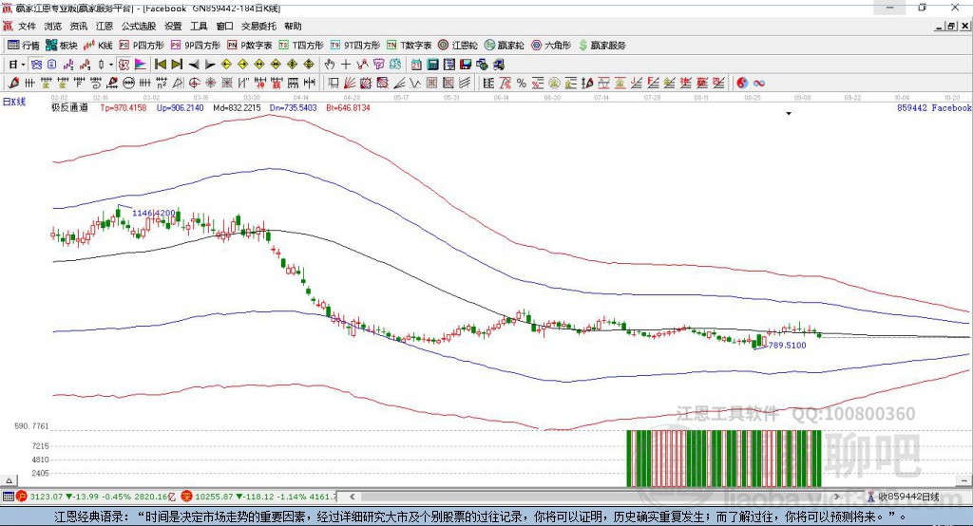Click the Md=832.2215 value
The width and height of the screenshot is (973, 526).
237,107
